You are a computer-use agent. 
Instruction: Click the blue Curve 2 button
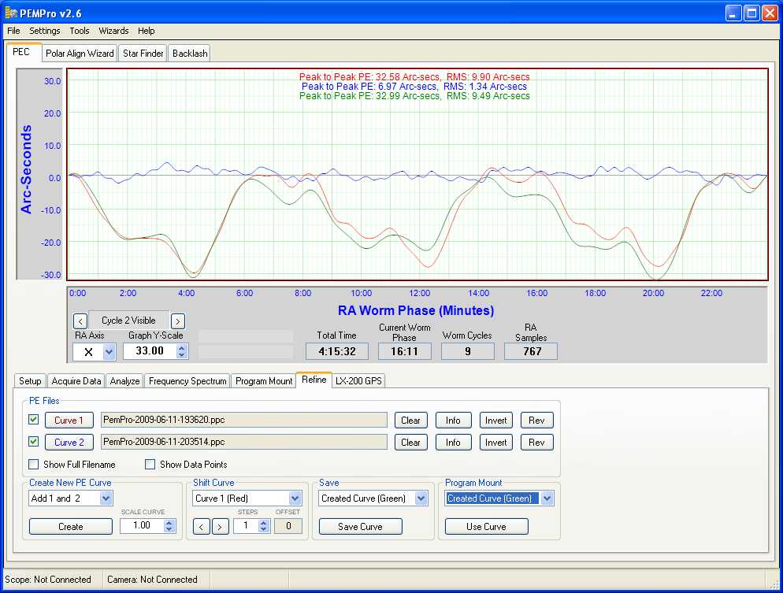click(x=69, y=443)
